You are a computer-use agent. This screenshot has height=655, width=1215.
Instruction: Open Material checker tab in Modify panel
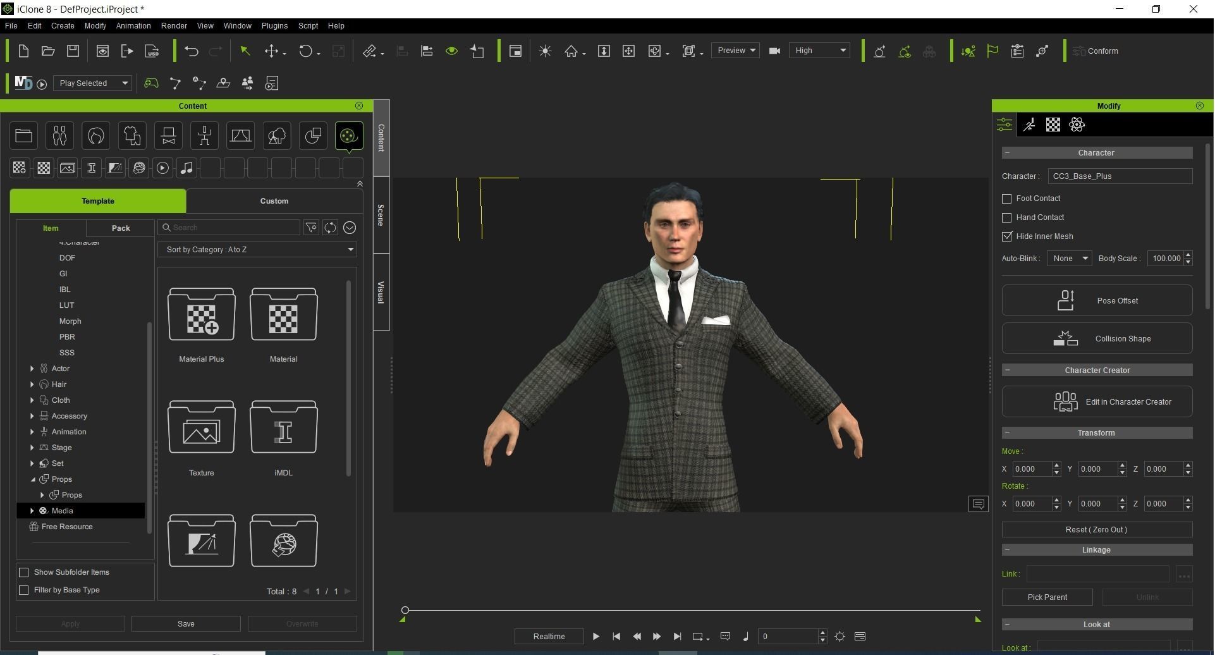1053,125
